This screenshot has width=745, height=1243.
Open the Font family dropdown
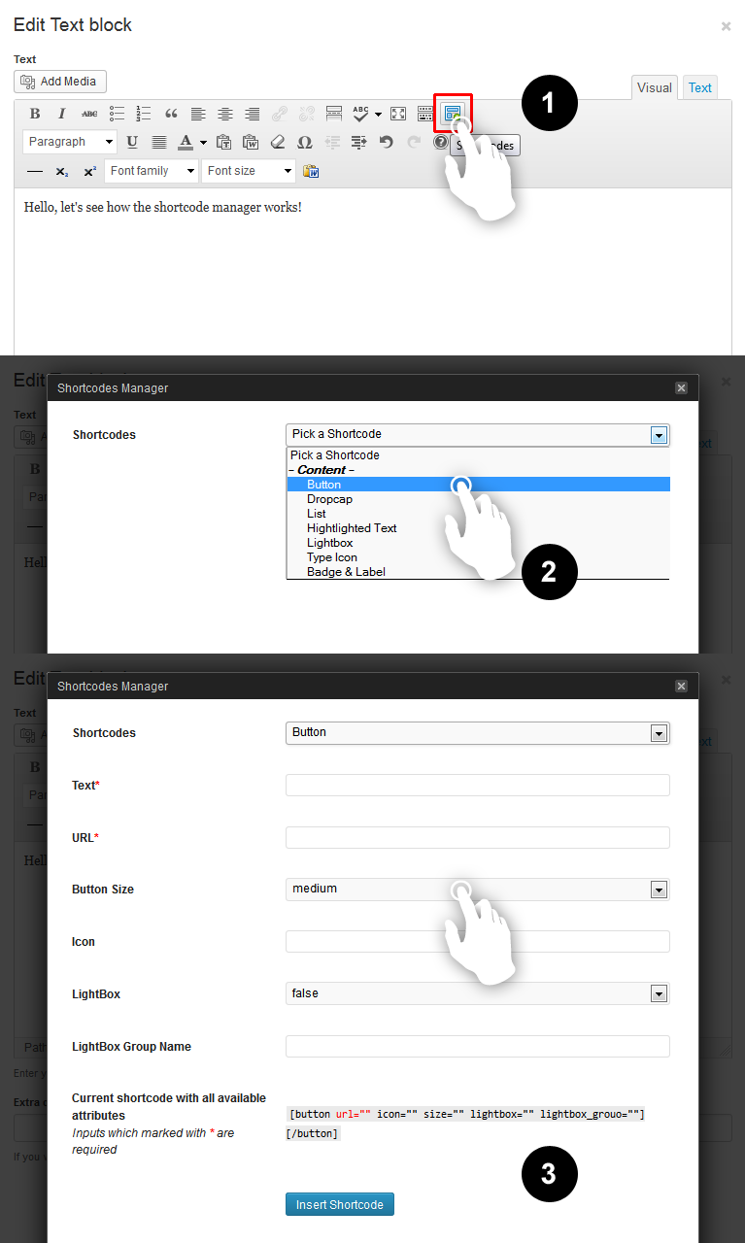[x=152, y=171]
